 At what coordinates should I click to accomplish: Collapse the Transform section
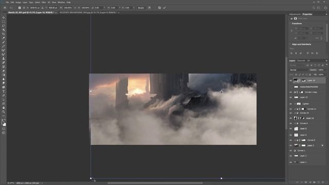coord(290,24)
